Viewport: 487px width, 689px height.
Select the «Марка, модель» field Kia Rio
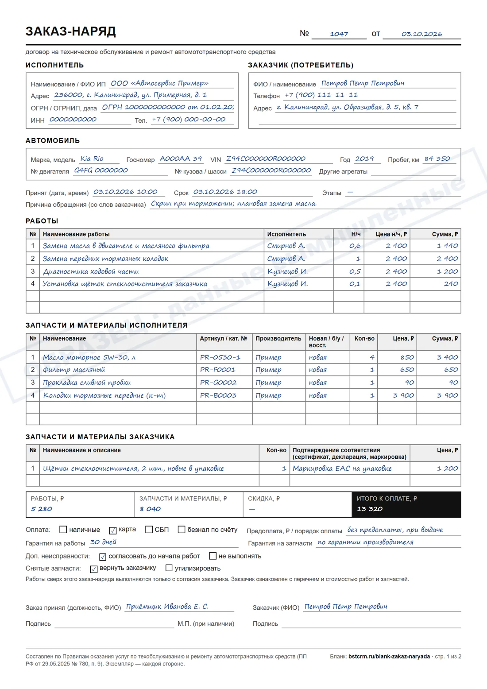[99, 159]
